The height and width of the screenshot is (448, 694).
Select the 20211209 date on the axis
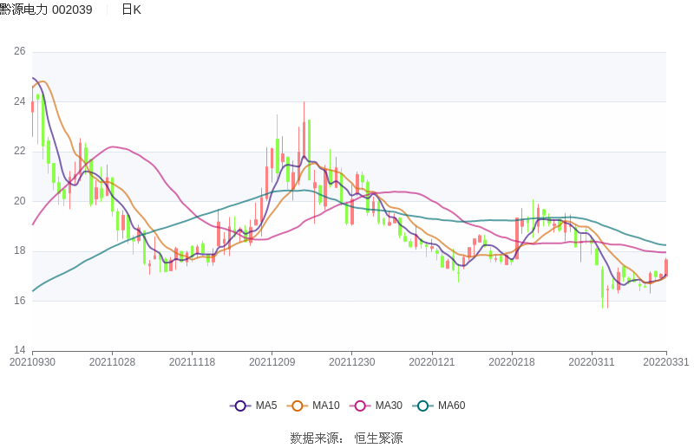272,362
